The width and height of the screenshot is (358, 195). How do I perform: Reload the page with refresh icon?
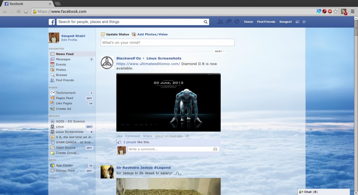click(x=18, y=12)
